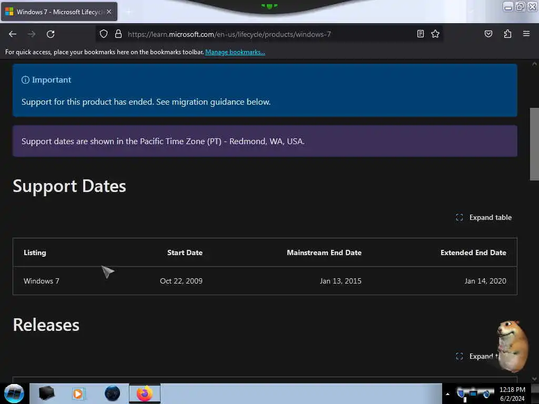Select the Windows 7 - Microsoft Lifecycle tab
The height and width of the screenshot is (404, 539).
59,12
